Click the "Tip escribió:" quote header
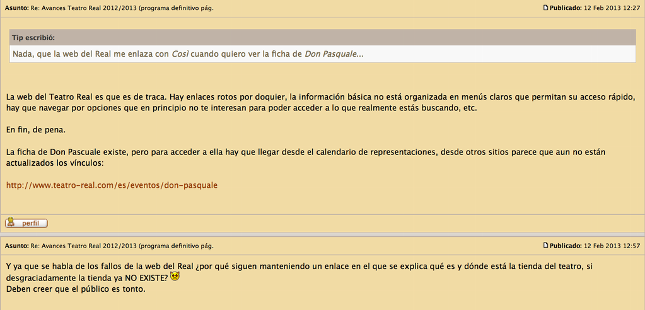This screenshot has height=310, width=645. pyautogui.click(x=33, y=38)
